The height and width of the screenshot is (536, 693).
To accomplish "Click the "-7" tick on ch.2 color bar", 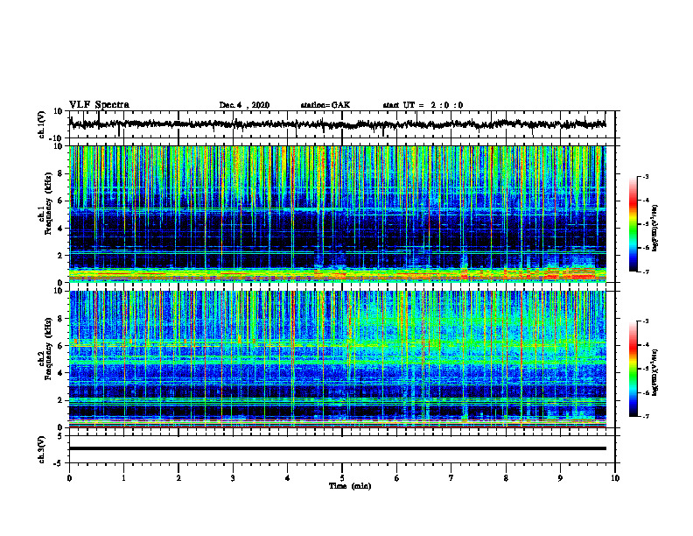I will [645, 417].
